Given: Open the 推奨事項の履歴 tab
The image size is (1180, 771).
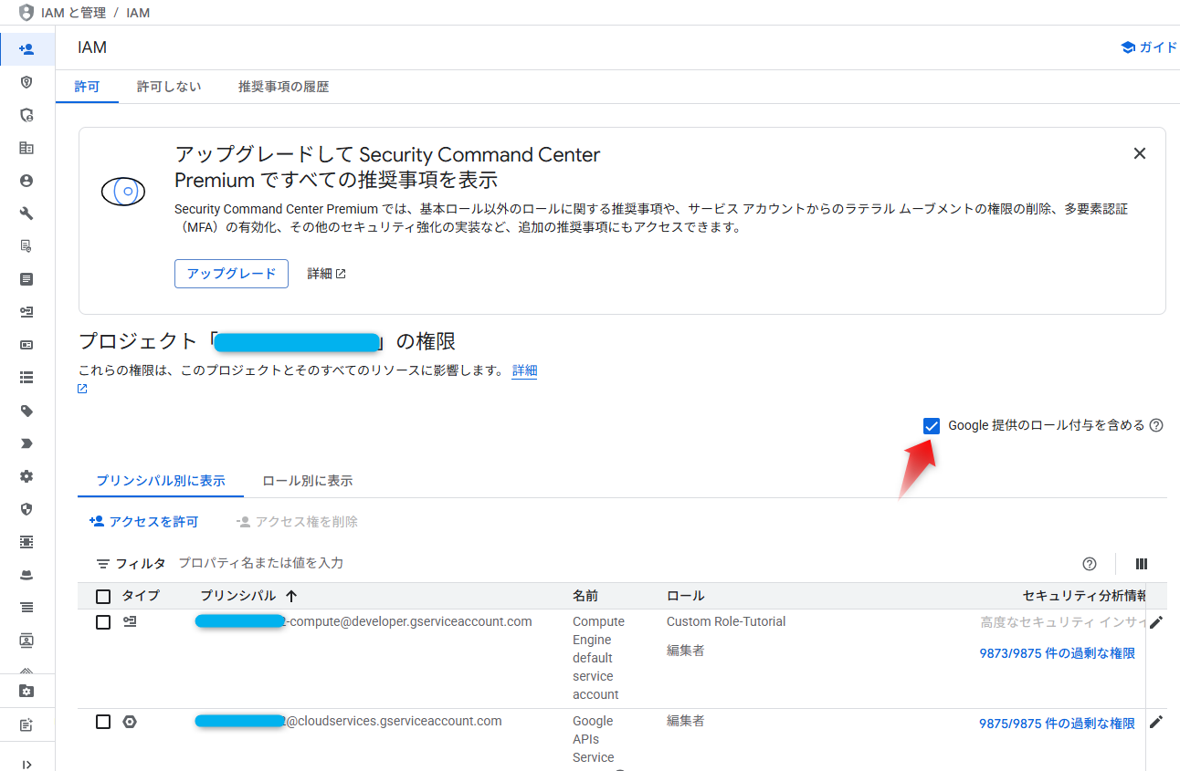Looking at the screenshot, I should point(283,87).
